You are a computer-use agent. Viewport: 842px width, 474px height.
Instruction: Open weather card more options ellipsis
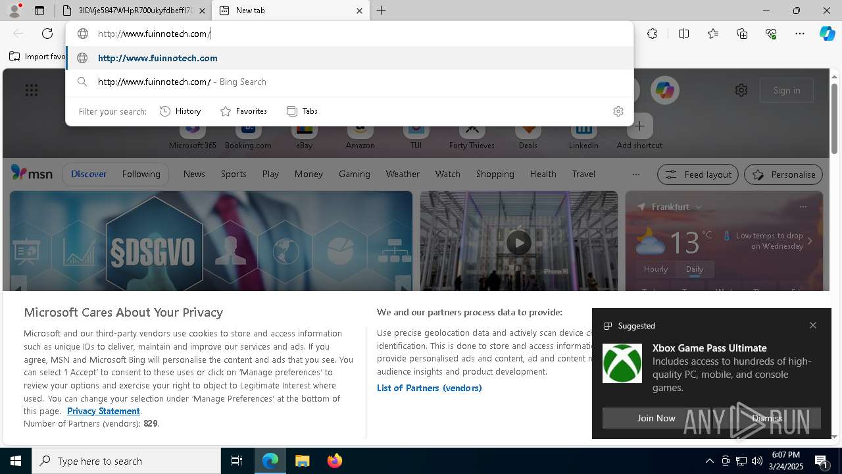coord(803,207)
